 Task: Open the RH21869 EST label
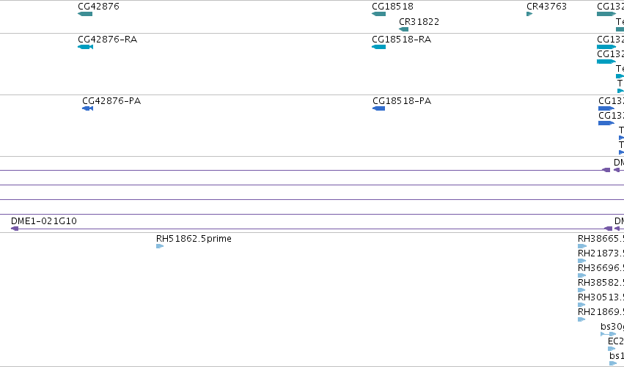601,312
